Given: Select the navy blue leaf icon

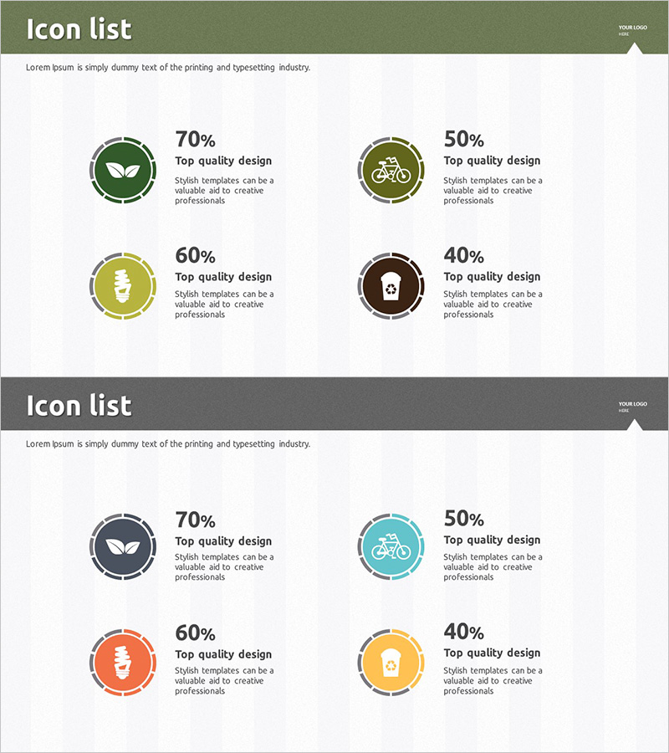Looking at the screenshot, I should 124,546.
